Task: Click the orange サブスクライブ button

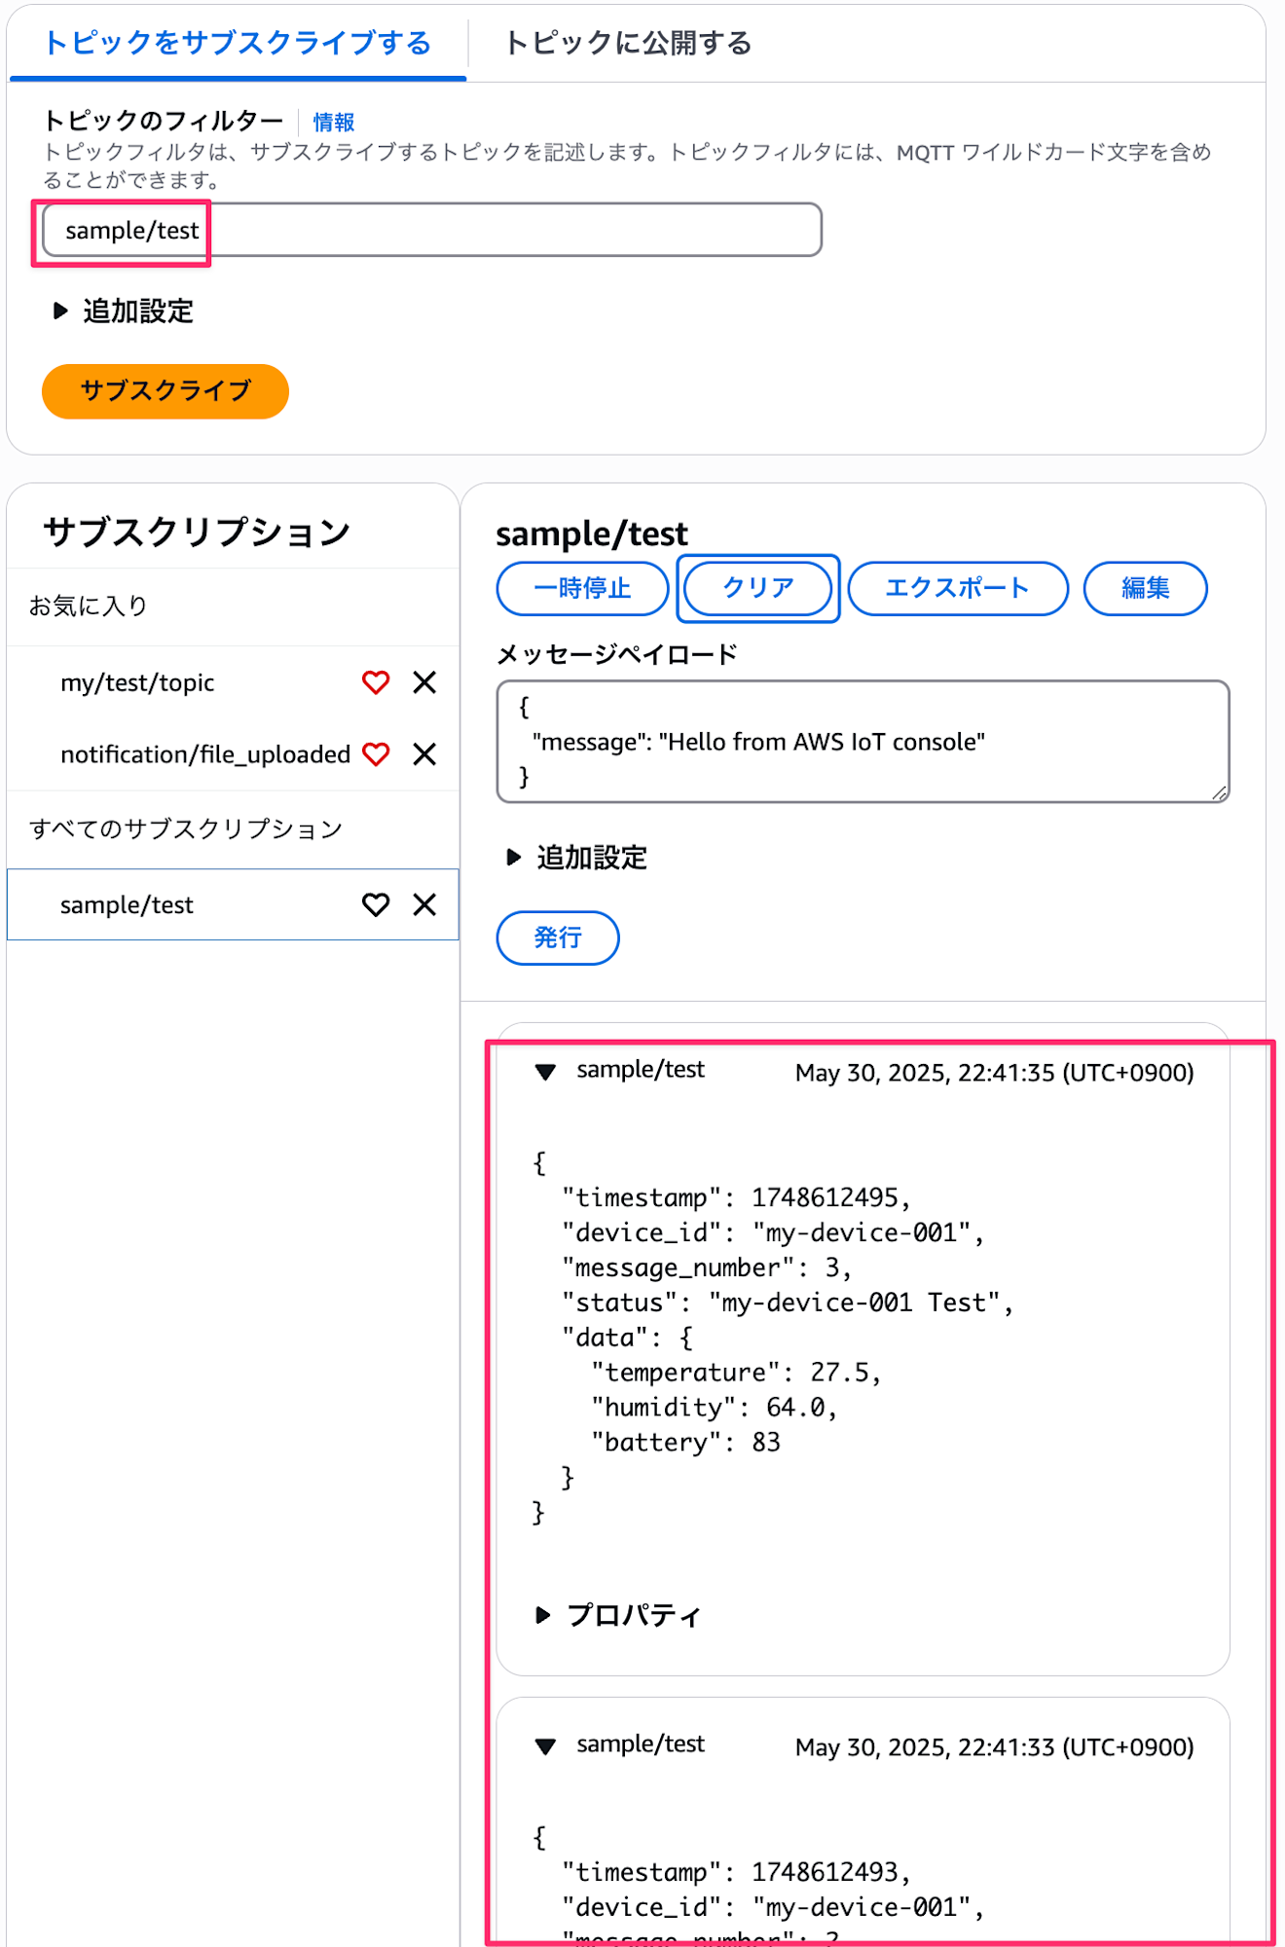Action: point(165,391)
